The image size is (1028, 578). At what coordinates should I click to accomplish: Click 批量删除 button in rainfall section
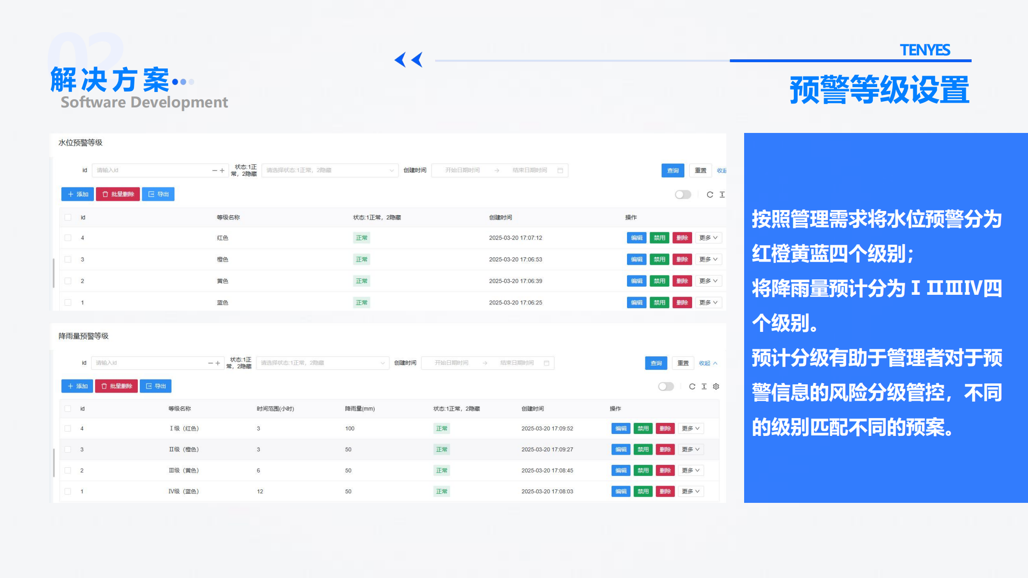tap(116, 386)
